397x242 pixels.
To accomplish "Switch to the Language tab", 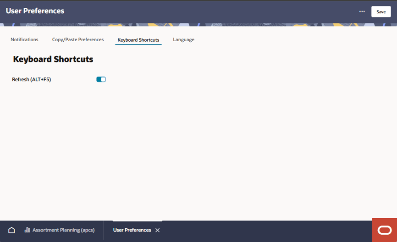I will 183,39.
